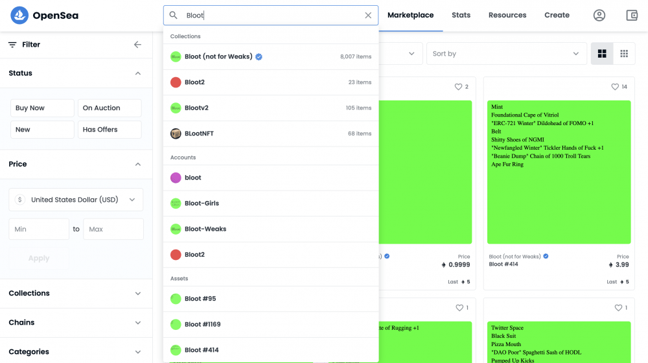Toggle the On Auction status filter

(x=110, y=108)
